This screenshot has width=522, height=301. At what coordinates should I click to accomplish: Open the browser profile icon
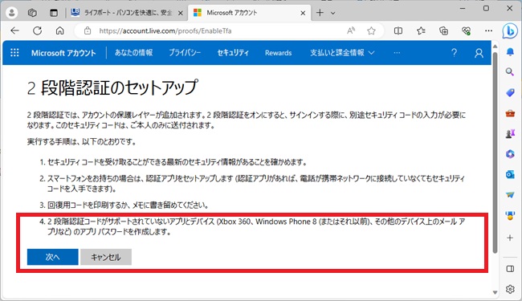(x=12, y=13)
